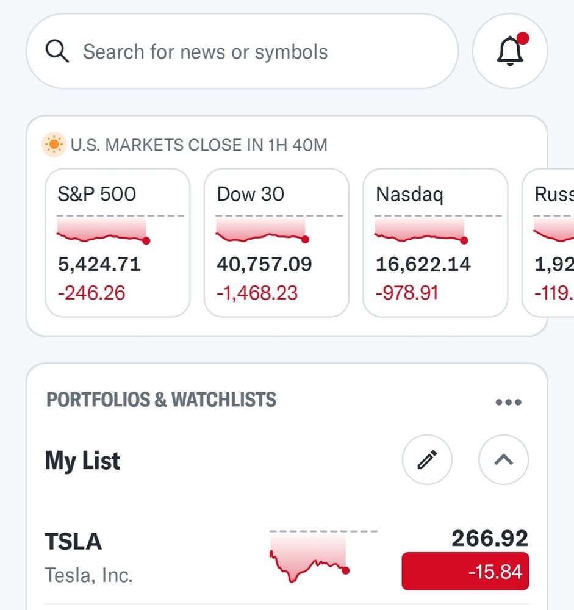Click the My List watchlist title
The height and width of the screenshot is (610, 574).
(x=82, y=461)
